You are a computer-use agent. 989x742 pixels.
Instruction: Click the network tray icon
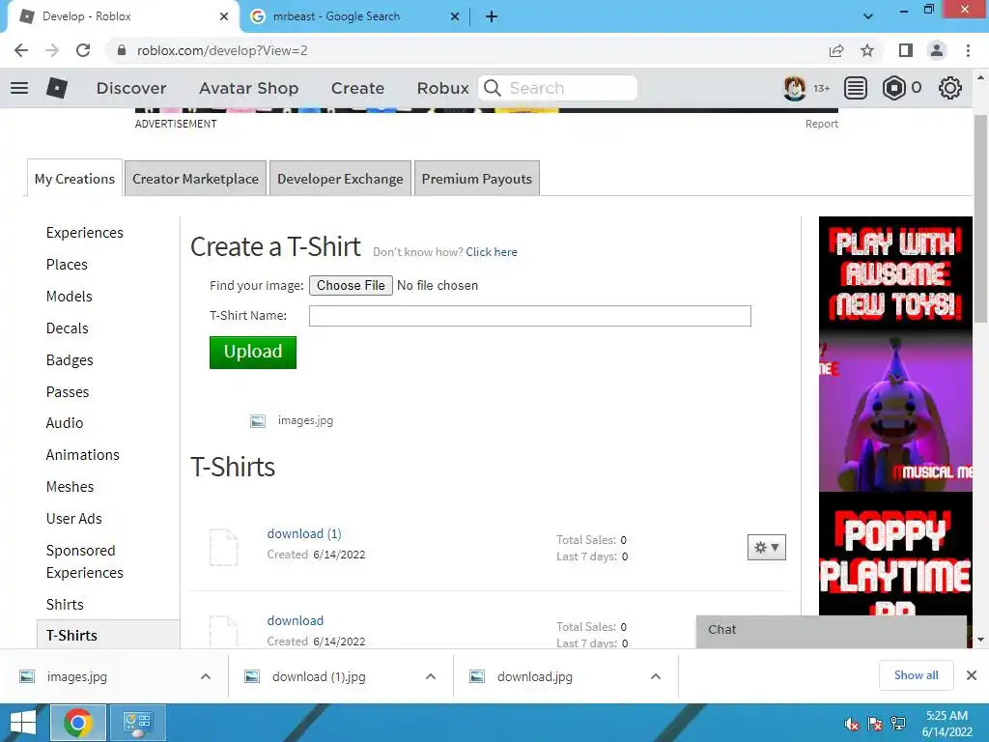click(x=898, y=724)
